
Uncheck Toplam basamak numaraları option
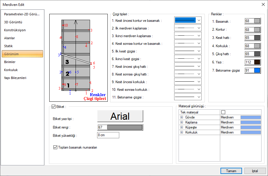[x=55, y=147]
